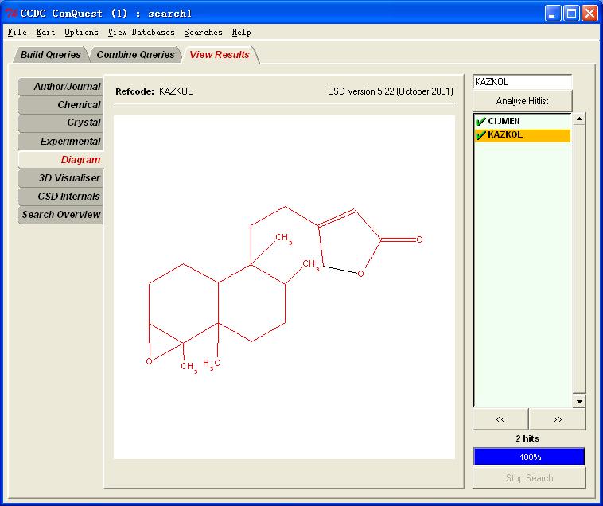603x506 pixels.
Task: Click the Analyse Hitlist button
Action: (522, 101)
